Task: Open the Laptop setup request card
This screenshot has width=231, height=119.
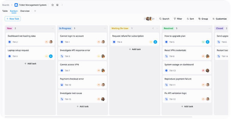Action: coord(30,53)
